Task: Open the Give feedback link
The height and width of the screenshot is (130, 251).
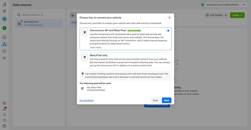Action: (86, 100)
